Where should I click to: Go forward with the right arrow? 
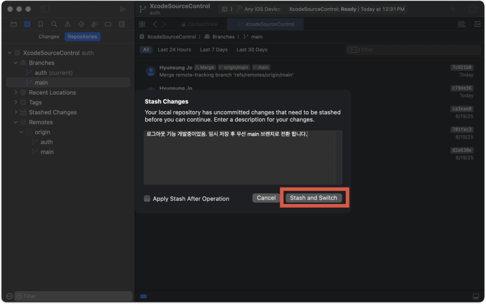pyautogui.click(x=164, y=24)
